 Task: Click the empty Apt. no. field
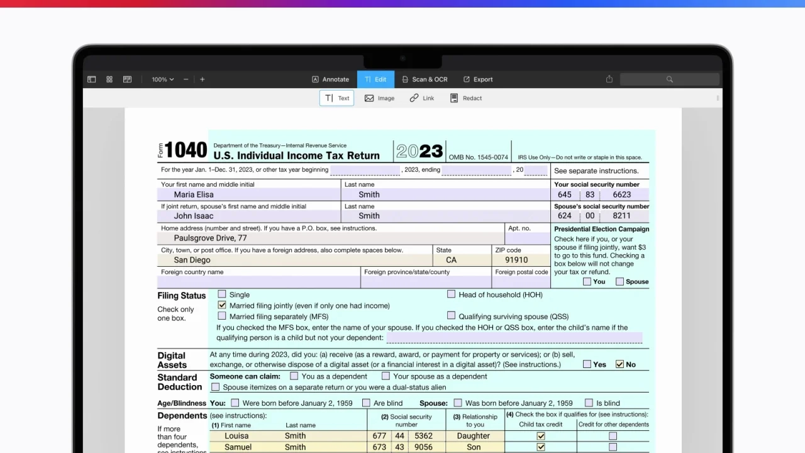click(528, 238)
